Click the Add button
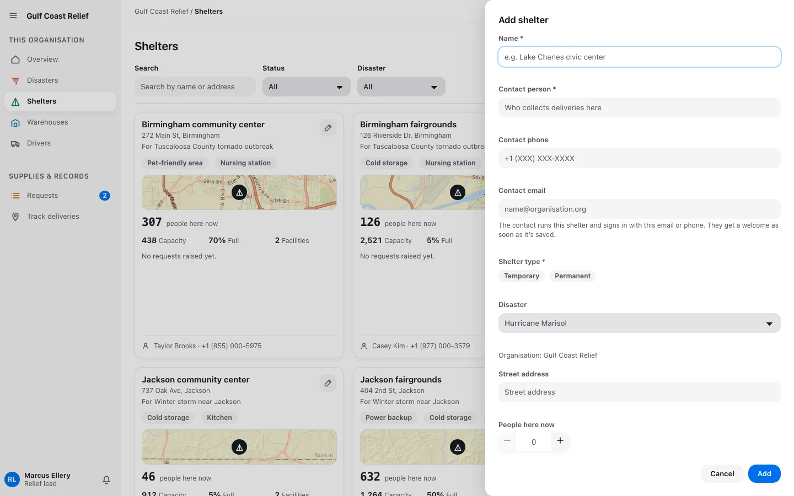 pyautogui.click(x=764, y=474)
